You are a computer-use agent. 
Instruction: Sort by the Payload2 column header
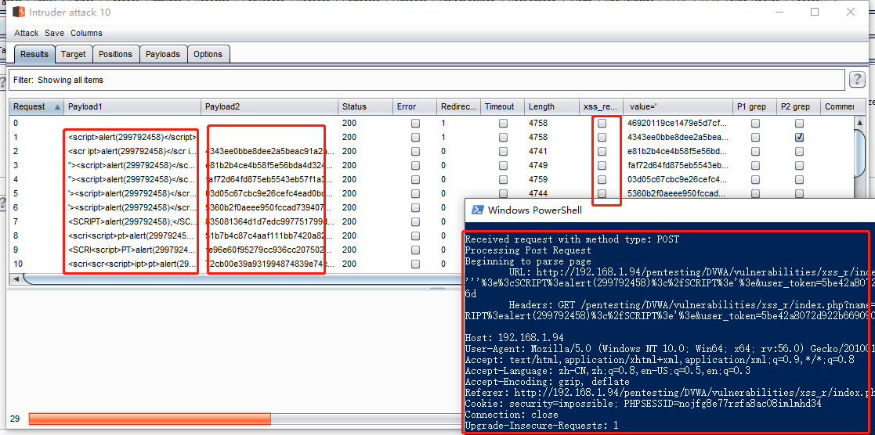coord(269,106)
